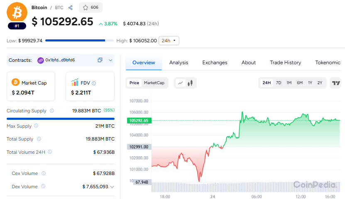
Task: Select the 1Y chart range
Action: [310, 83]
